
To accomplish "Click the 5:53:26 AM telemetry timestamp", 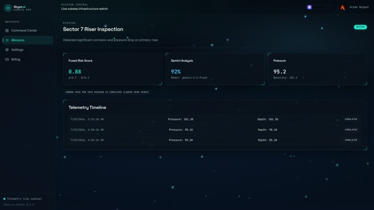I will coord(87,119).
